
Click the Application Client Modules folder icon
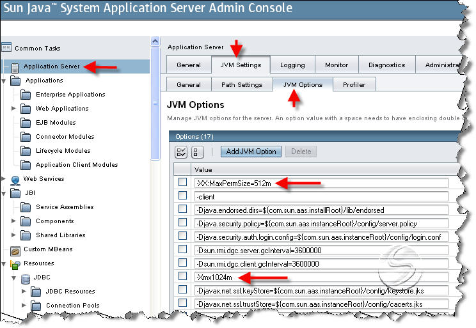(x=26, y=165)
